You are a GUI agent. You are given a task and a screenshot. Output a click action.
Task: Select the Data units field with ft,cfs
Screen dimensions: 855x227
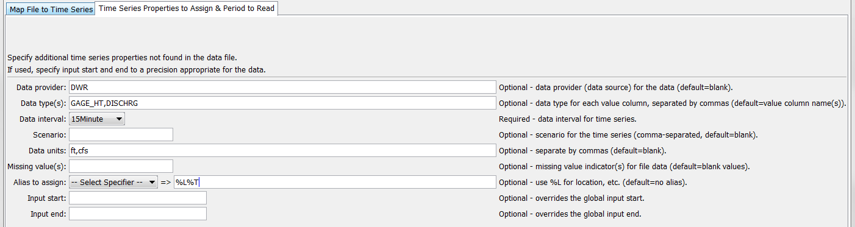(x=283, y=150)
